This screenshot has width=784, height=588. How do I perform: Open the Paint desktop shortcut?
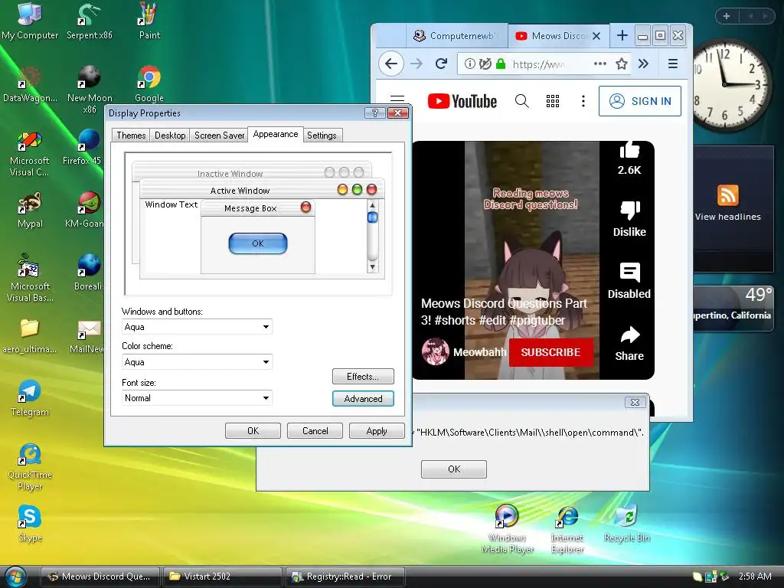pos(149,21)
